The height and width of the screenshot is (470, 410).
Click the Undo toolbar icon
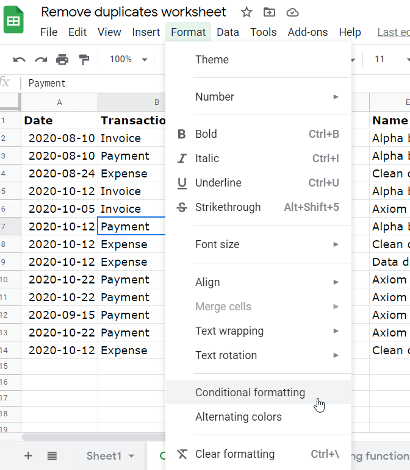(x=20, y=59)
